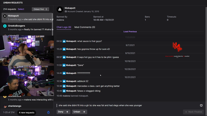Click the plus icon on Deny button

[x=67, y=112]
